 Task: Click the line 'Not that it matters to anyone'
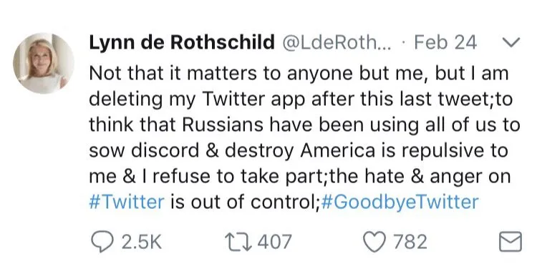(299, 73)
